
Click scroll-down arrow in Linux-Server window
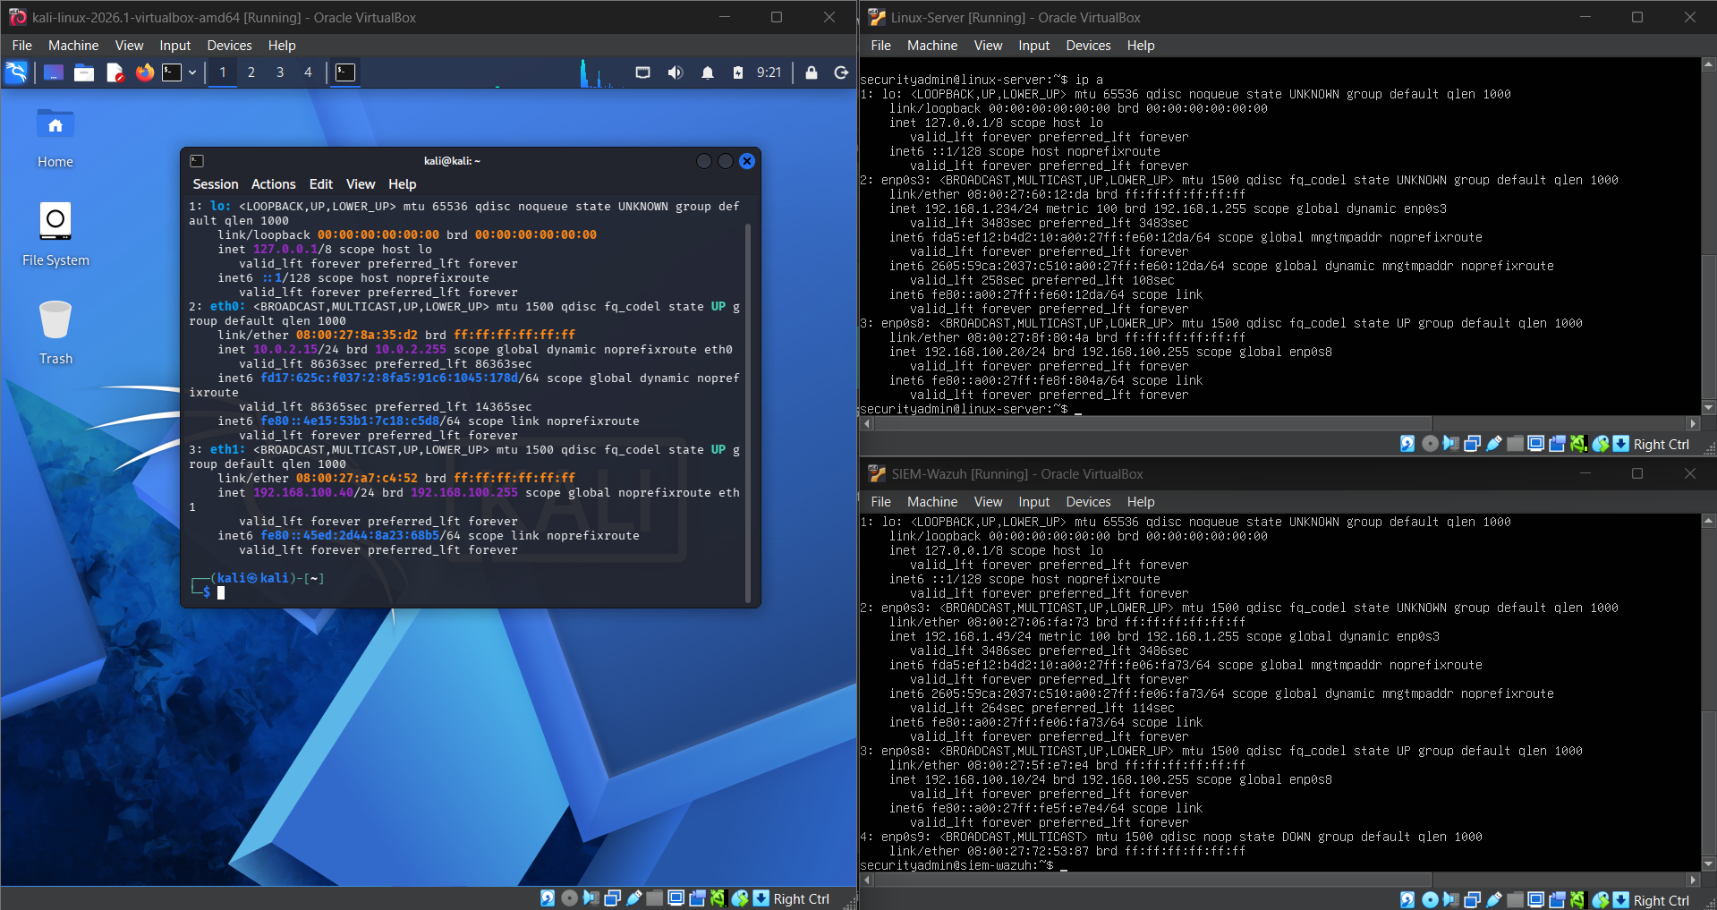[x=1709, y=408]
